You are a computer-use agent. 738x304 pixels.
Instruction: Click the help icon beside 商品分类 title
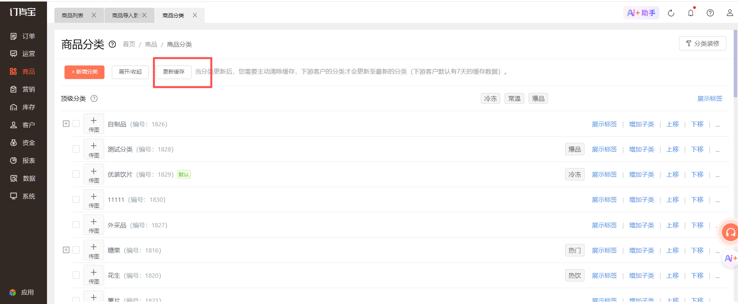(x=112, y=44)
